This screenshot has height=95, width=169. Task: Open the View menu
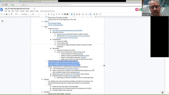[13, 11]
